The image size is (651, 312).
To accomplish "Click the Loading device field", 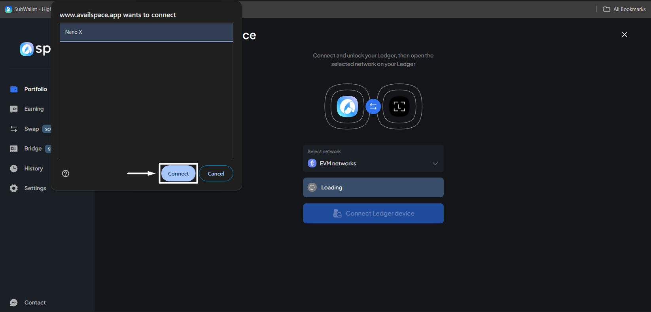I will pos(373,187).
